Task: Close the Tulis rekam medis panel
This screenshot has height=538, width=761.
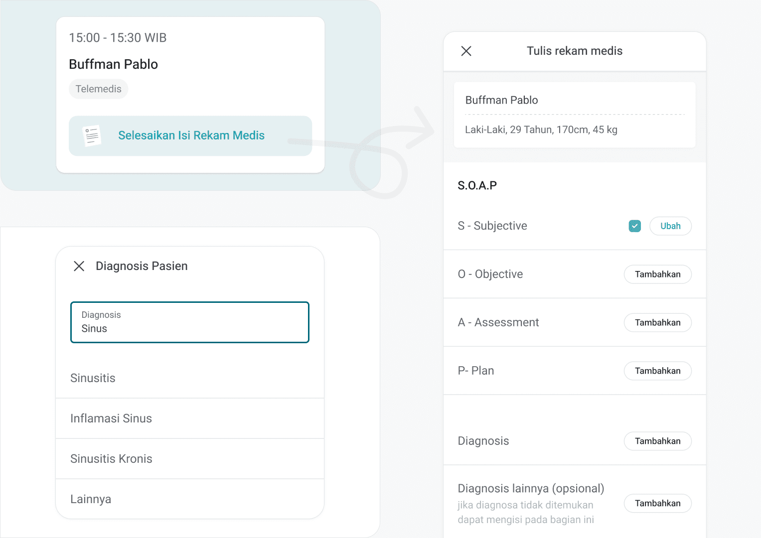Action: tap(466, 51)
